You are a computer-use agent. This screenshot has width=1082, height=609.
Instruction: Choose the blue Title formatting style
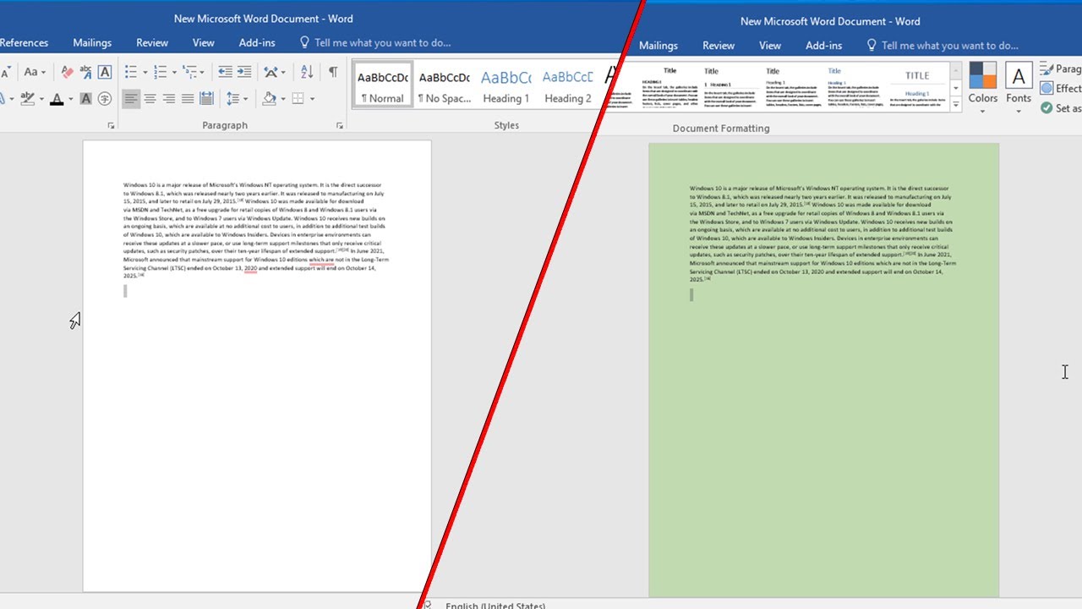point(856,86)
